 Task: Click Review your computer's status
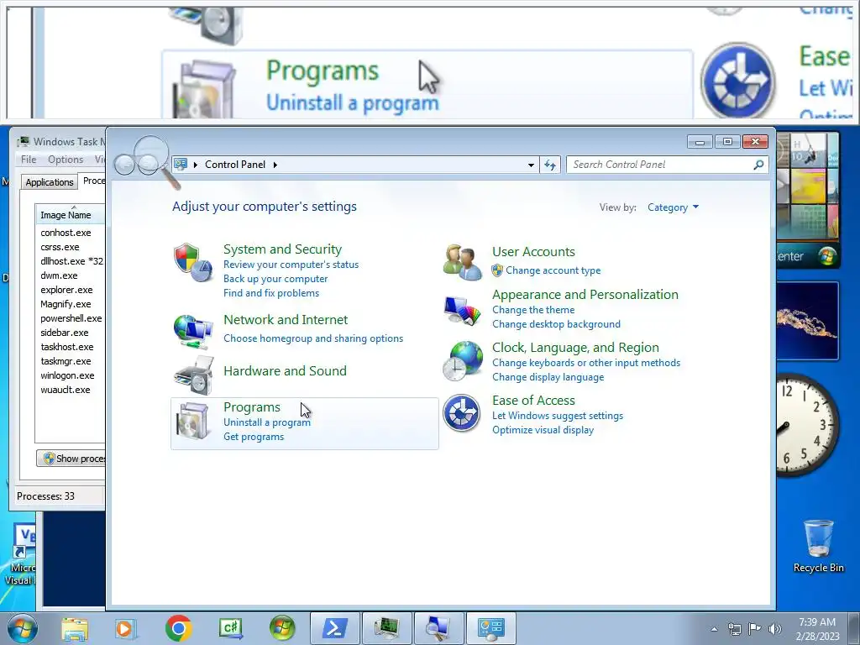pos(291,265)
